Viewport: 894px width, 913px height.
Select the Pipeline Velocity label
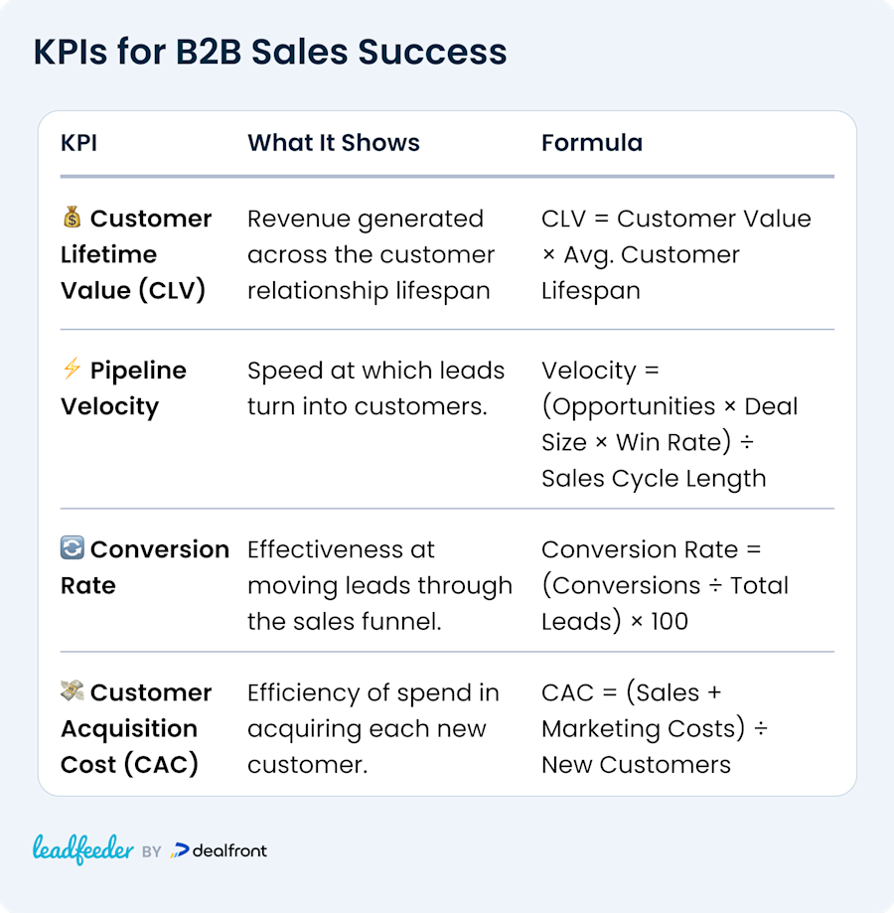pyautogui.click(x=123, y=388)
